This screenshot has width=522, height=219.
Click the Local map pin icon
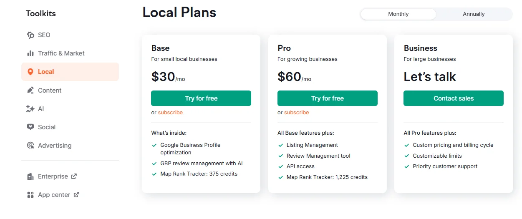coord(30,72)
